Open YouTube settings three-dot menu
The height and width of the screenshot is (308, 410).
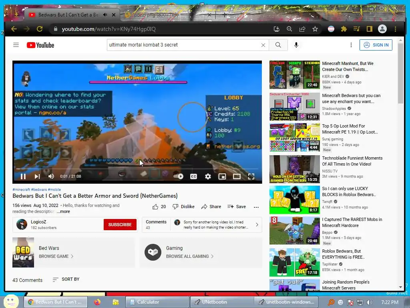click(351, 45)
